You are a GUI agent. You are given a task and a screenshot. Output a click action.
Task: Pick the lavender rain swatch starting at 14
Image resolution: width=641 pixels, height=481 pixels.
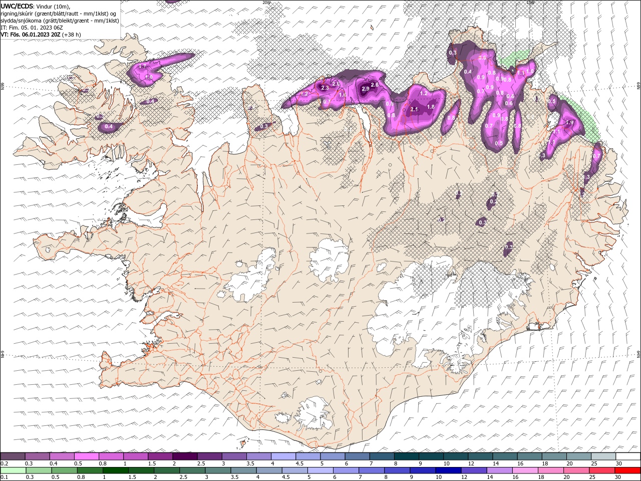499,470
